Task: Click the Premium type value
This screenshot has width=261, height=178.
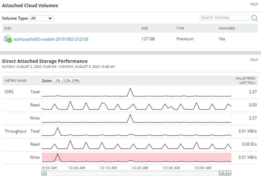Action: click(185, 39)
